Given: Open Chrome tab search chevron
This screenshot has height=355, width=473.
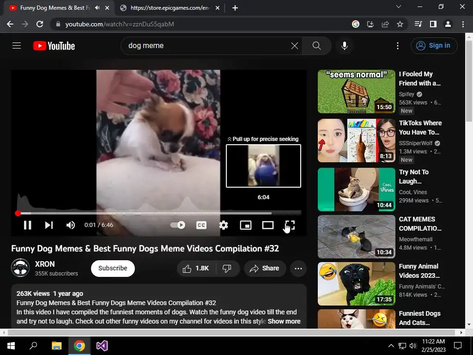Looking at the screenshot, I should click(399, 6).
